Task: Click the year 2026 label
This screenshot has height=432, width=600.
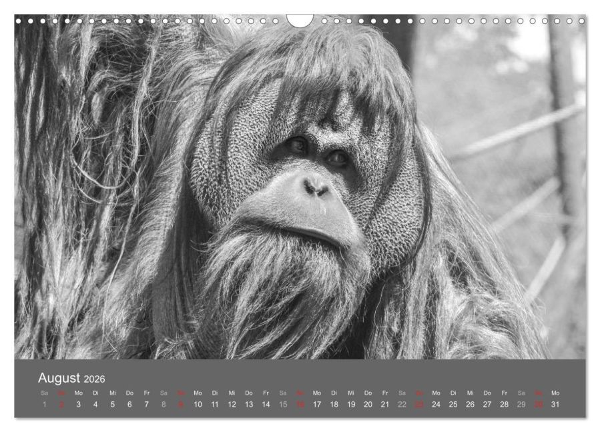Action: pos(94,379)
